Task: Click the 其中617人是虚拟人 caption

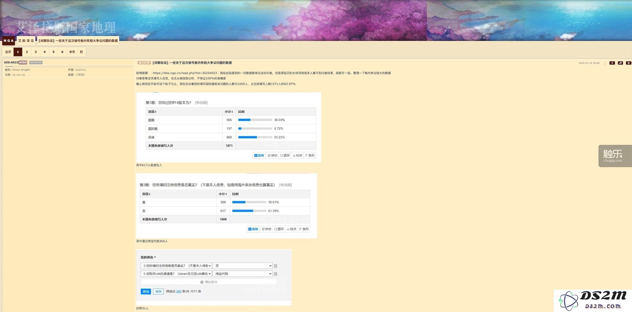Action: (x=149, y=165)
